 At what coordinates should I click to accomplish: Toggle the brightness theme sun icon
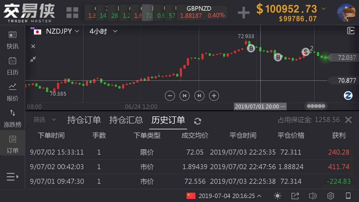pyautogui.click(x=277, y=196)
